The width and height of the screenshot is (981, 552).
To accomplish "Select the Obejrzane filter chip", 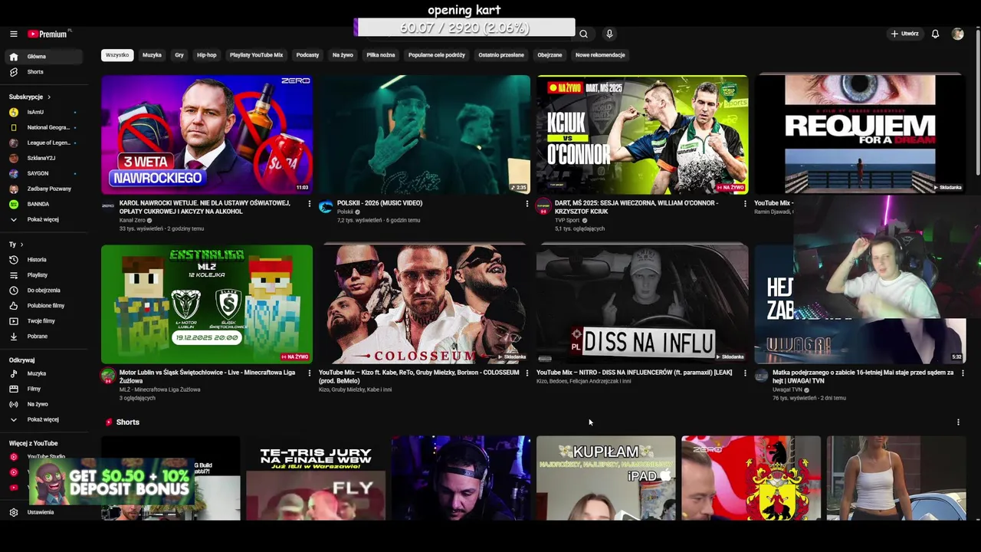I will coord(550,55).
